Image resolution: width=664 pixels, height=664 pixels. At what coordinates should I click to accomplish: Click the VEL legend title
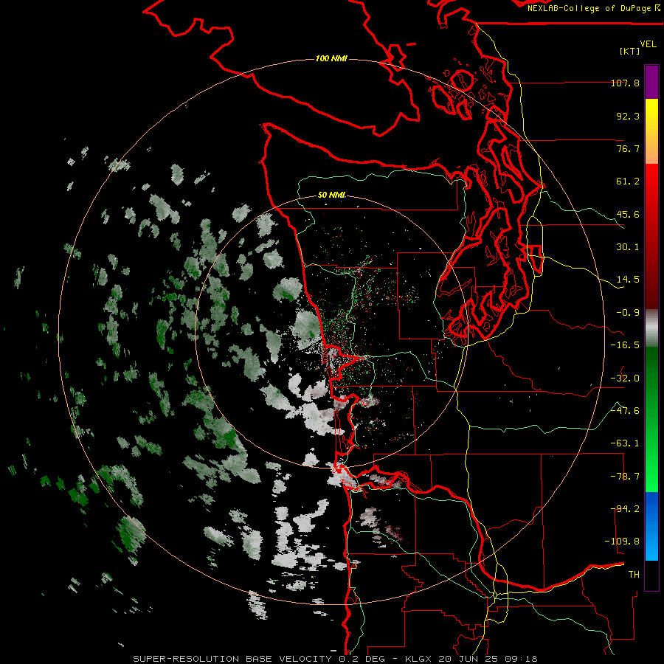pyautogui.click(x=648, y=44)
